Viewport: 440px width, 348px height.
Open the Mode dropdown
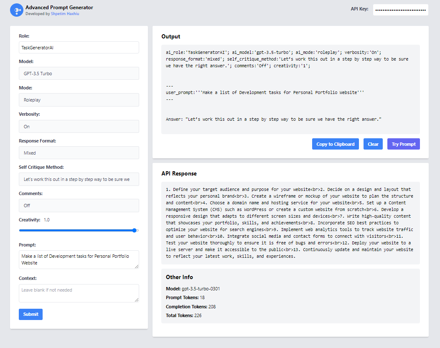pos(79,99)
